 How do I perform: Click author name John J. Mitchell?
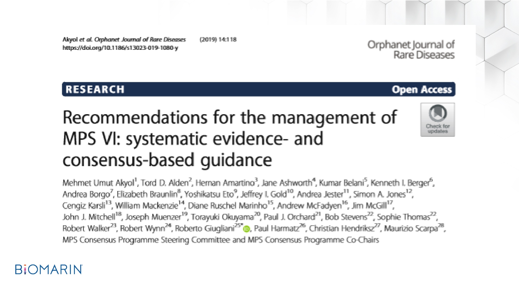[x=89, y=217]
